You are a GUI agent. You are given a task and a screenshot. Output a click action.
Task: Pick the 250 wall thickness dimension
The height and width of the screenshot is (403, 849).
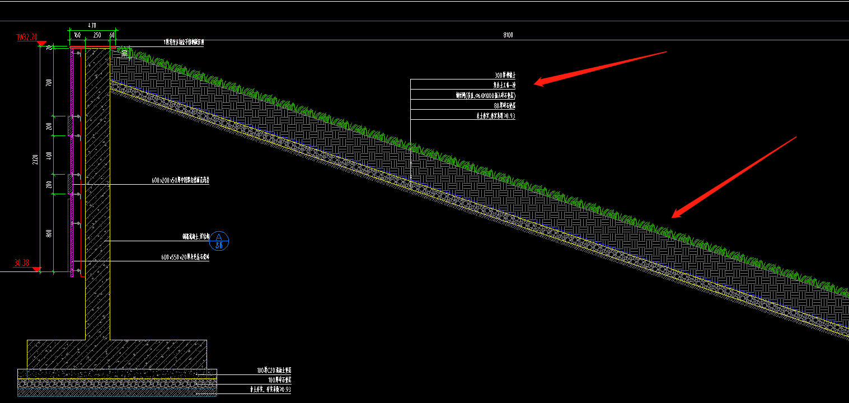click(97, 35)
